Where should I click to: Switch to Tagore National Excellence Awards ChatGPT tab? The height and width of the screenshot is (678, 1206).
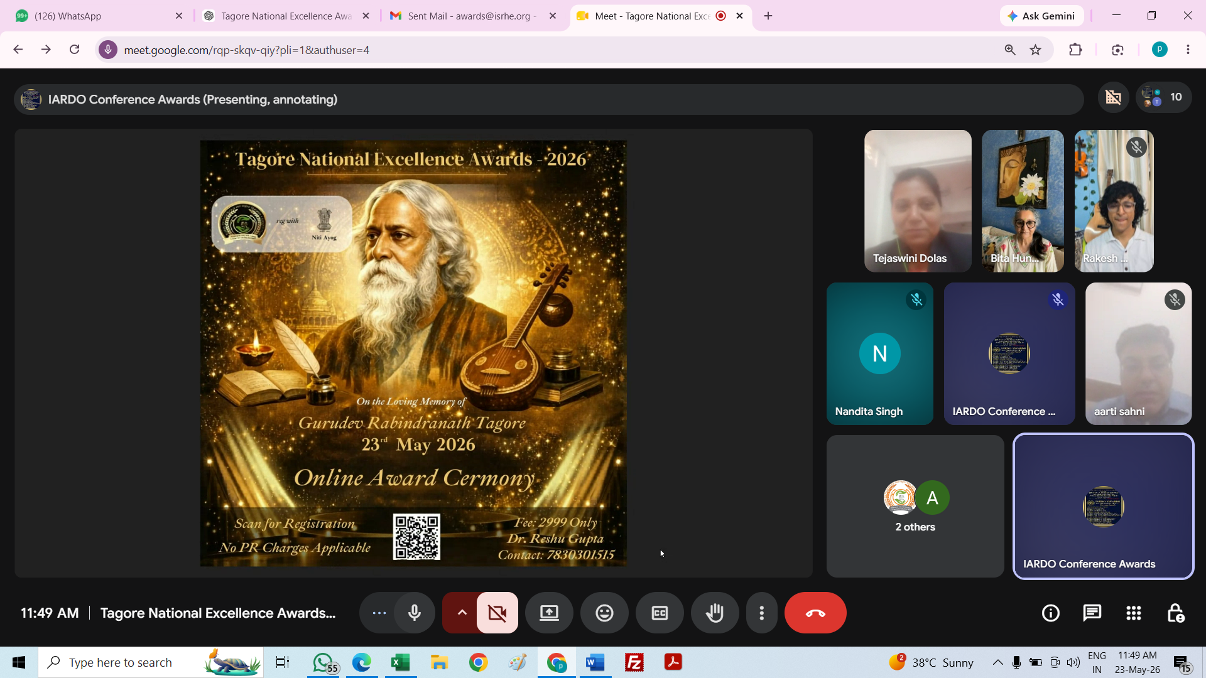286,16
